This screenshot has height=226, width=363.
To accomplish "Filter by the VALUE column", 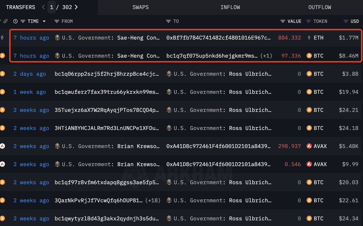I will pyautogui.click(x=283, y=21).
